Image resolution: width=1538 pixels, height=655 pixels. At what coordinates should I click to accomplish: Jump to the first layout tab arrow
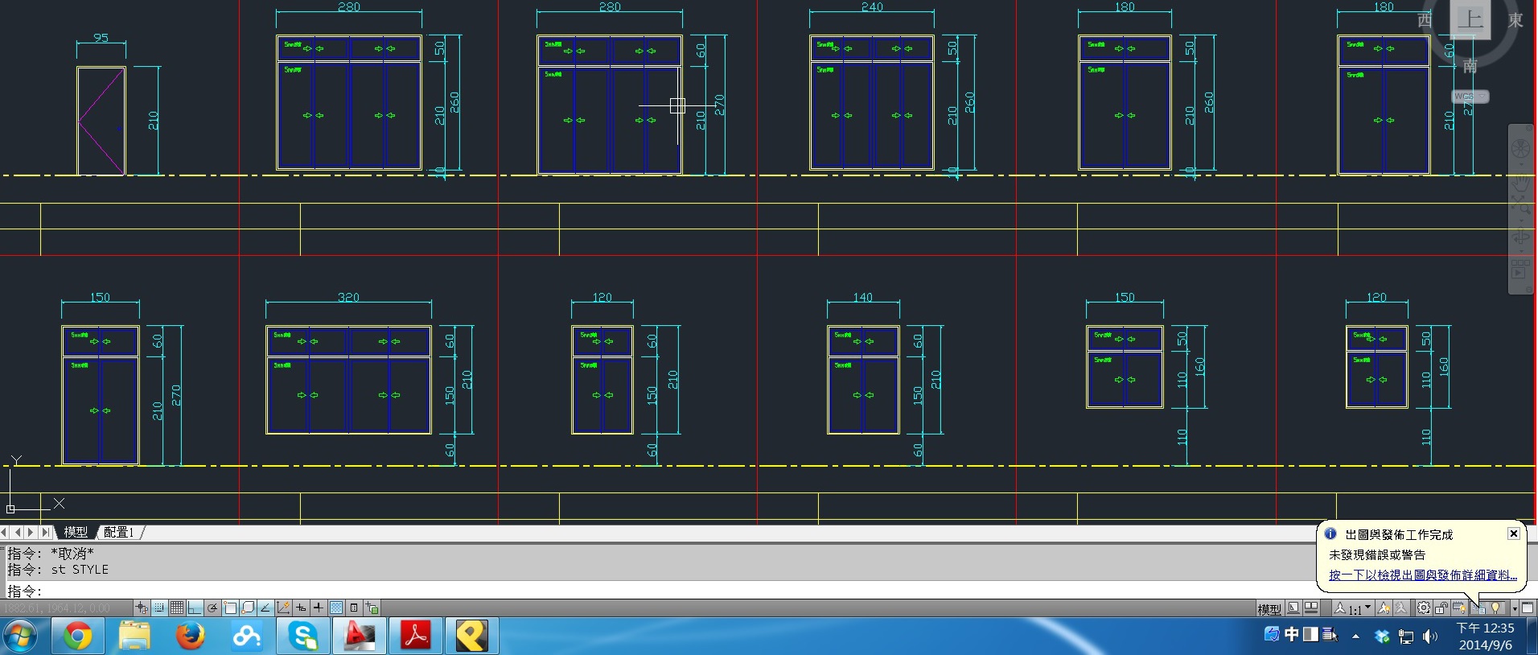(5, 532)
